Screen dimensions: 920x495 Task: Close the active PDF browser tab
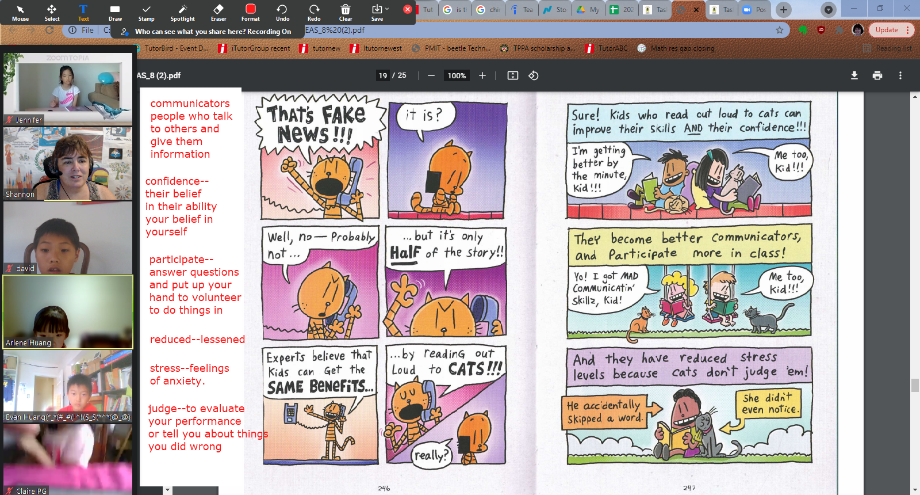(x=696, y=10)
